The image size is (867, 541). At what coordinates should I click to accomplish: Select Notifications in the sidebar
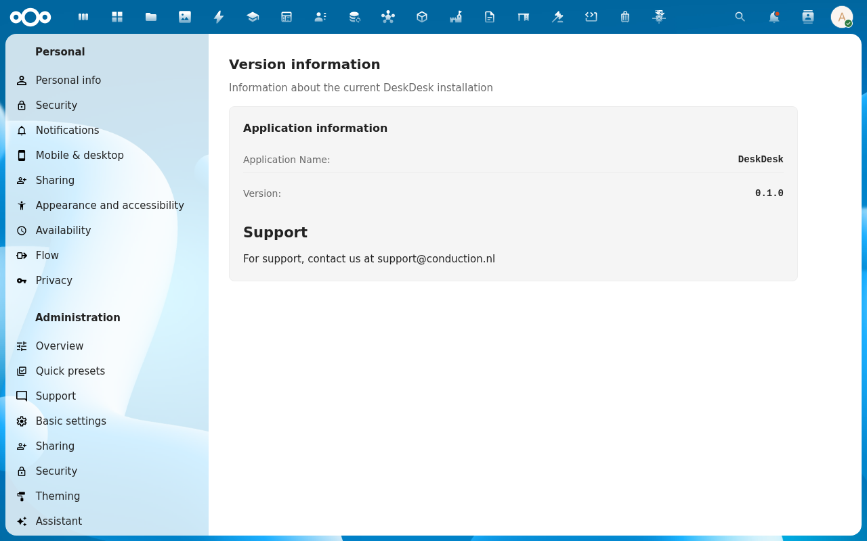pyautogui.click(x=107, y=131)
